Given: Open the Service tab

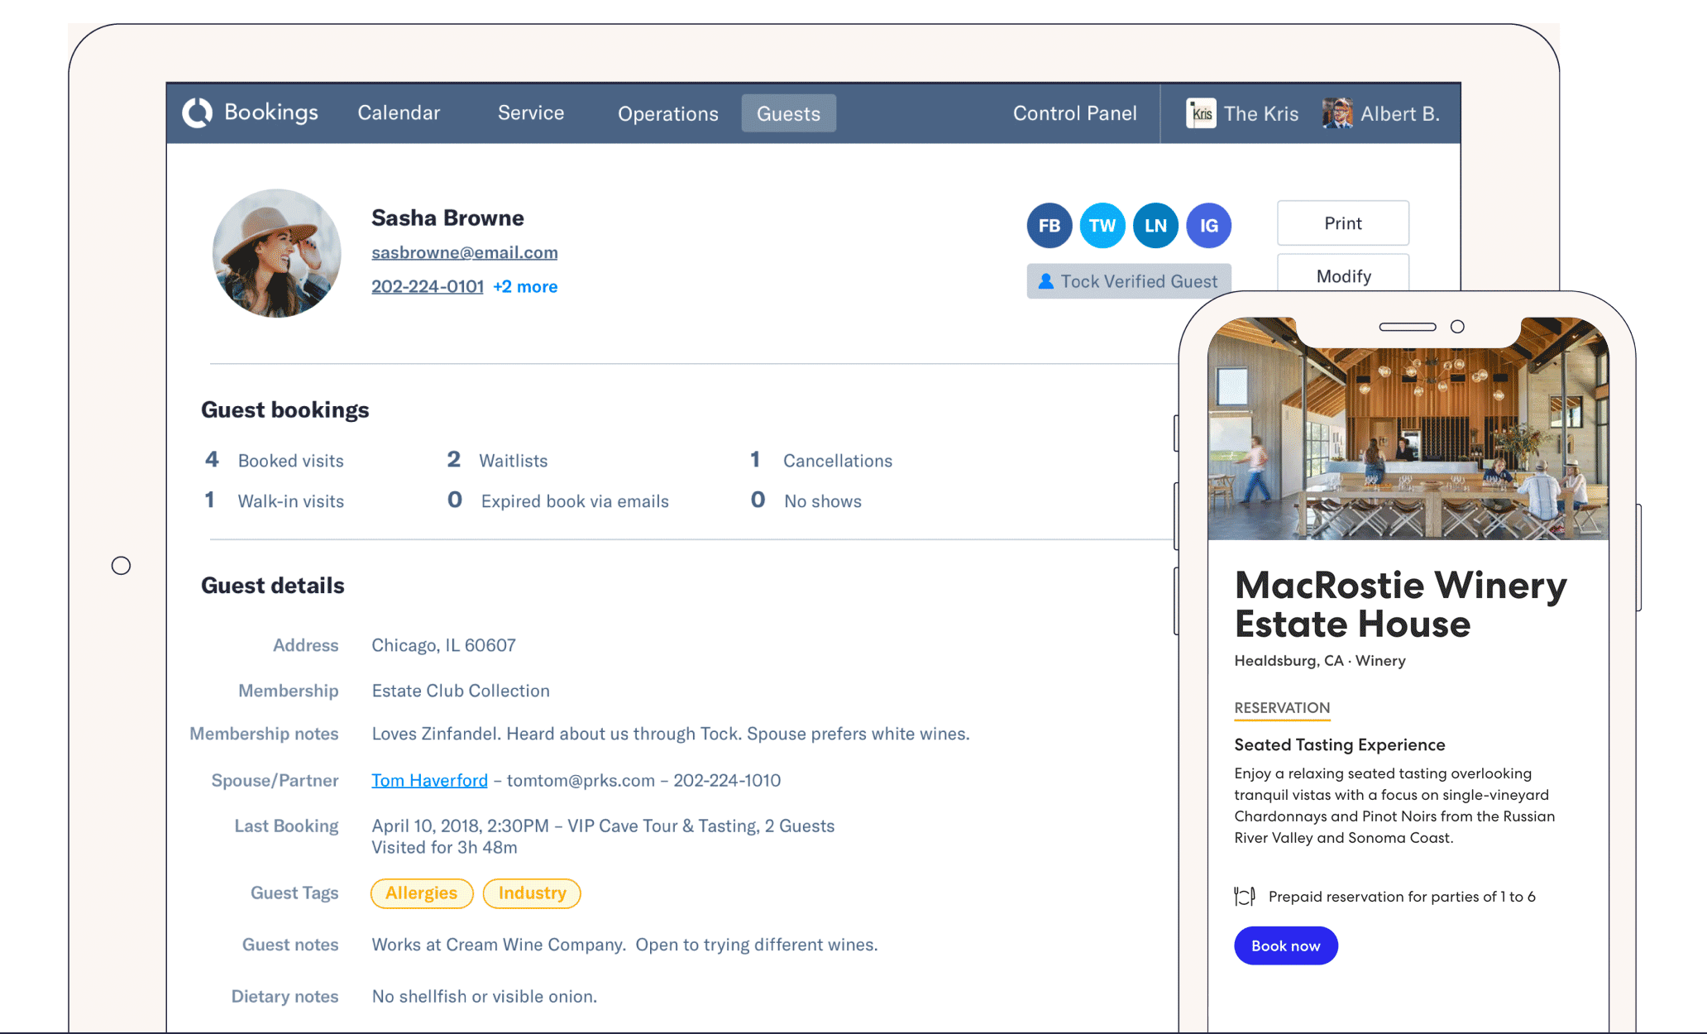Looking at the screenshot, I should pos(531,112).
